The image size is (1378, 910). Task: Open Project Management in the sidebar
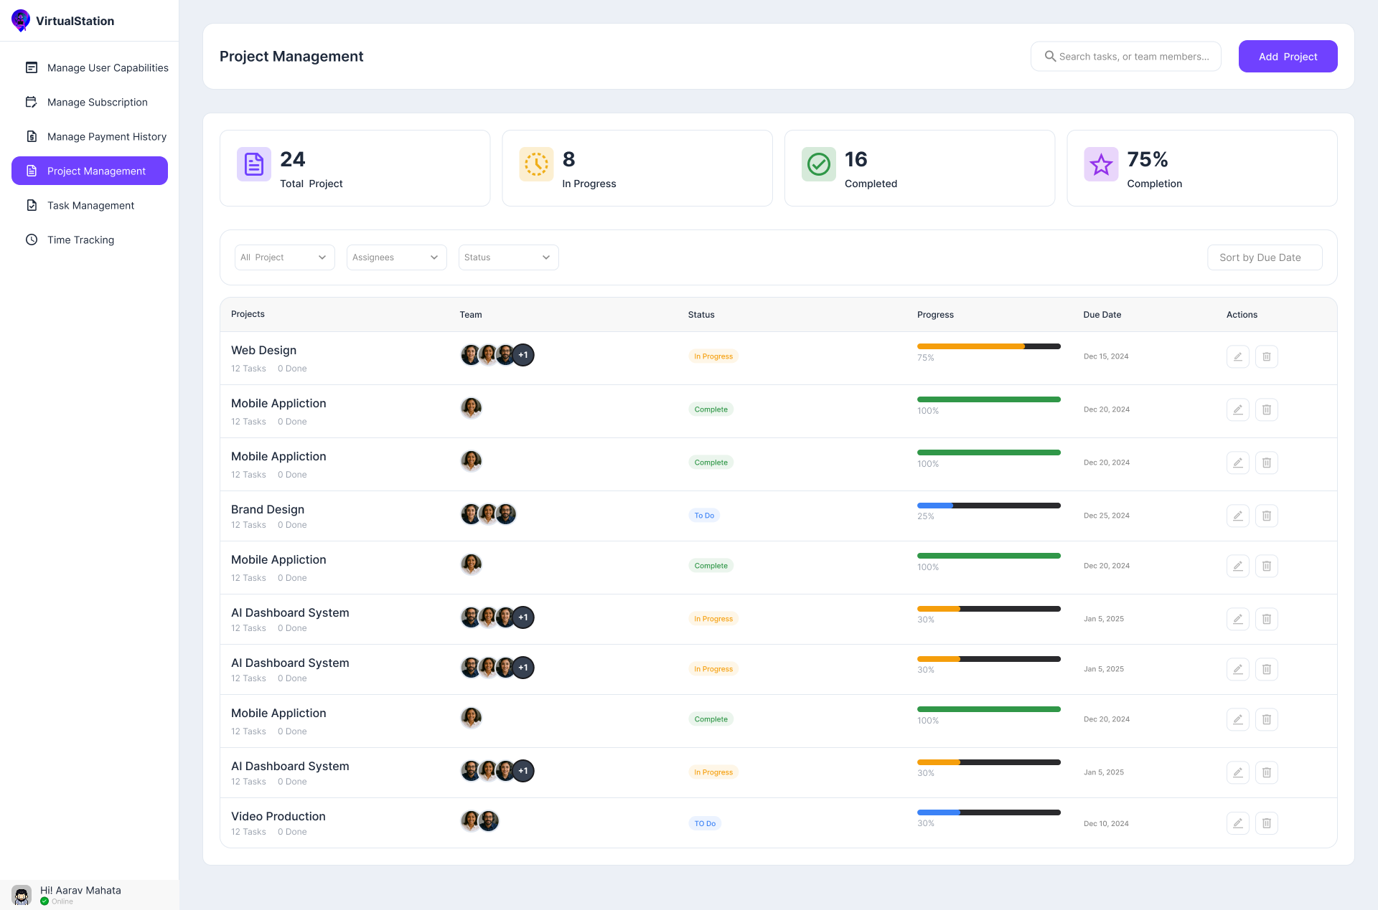[89, 171]
